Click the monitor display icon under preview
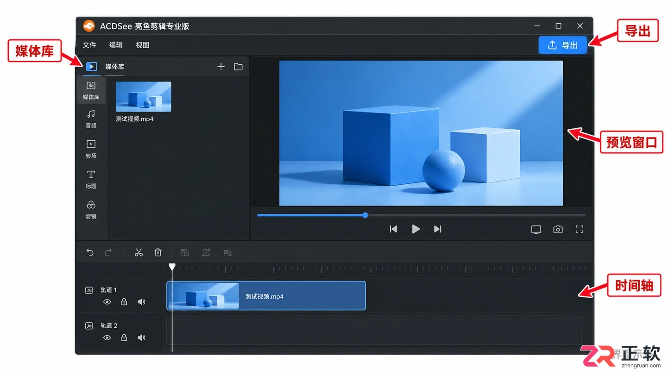Viewport: 667px width, 375px height. [536, 229]
